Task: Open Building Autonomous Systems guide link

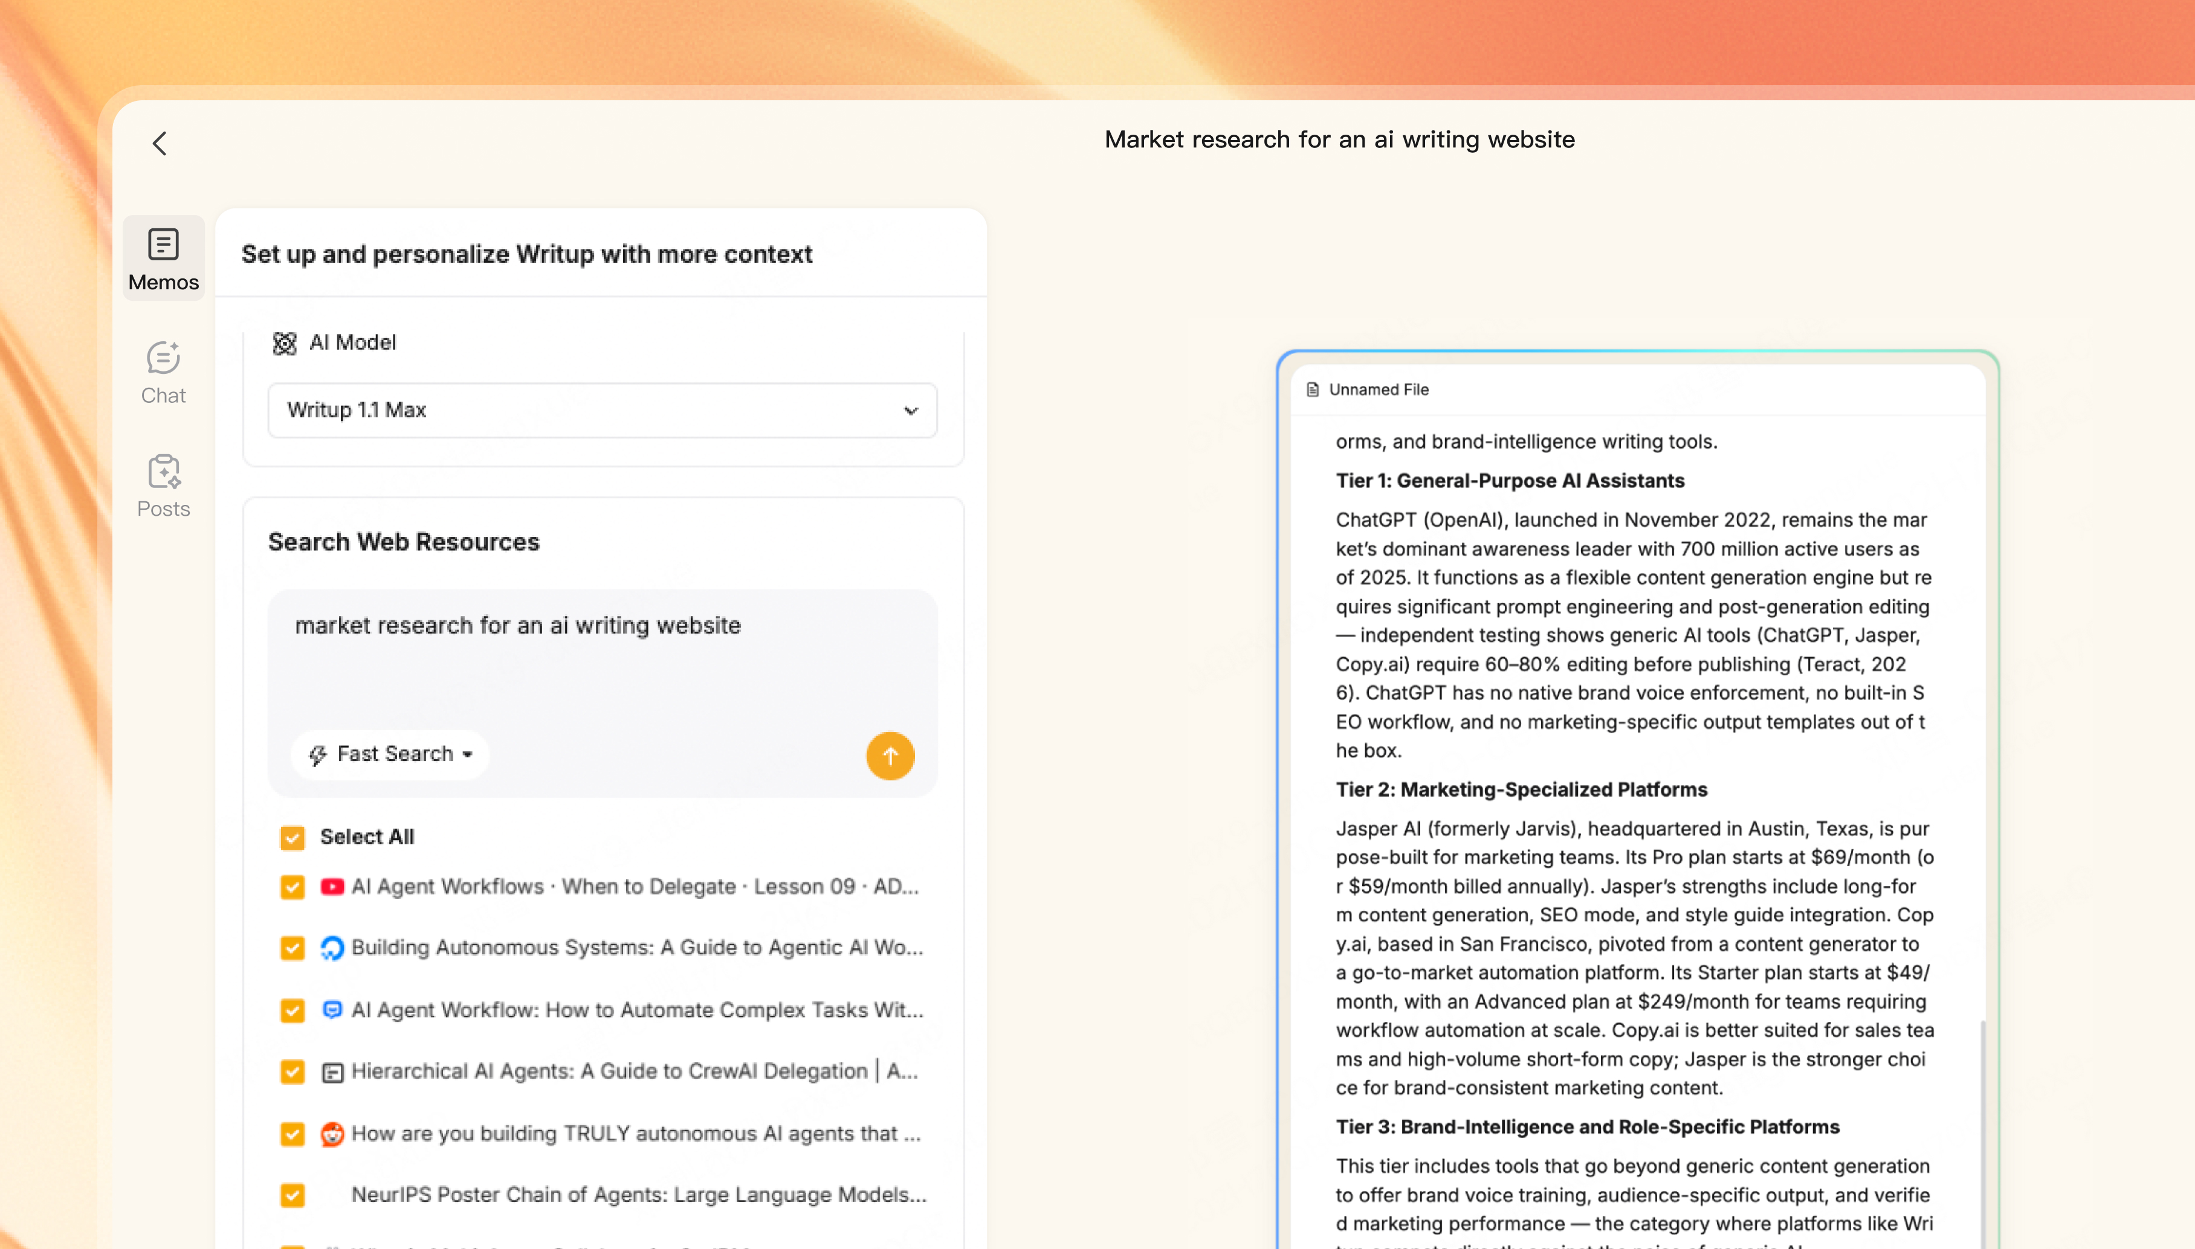Action: [x=638, y=948]
